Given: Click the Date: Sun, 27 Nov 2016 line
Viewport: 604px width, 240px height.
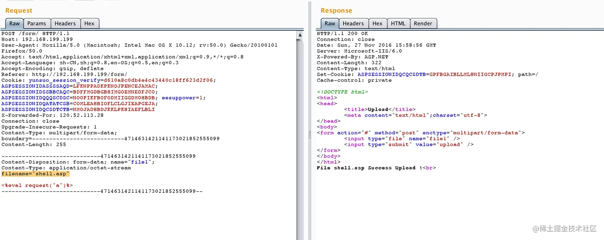Looking at the screenshot, I should [376, 45].
